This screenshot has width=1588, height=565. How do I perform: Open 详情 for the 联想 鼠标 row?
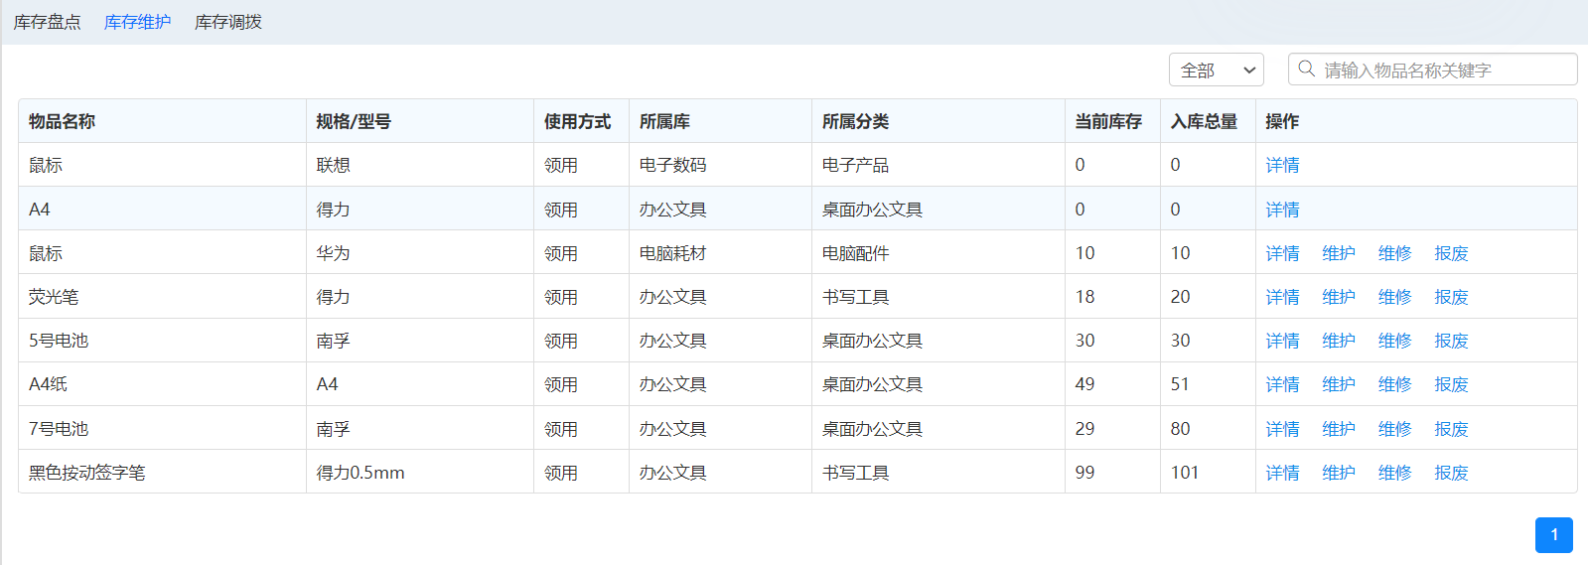point(1282,165)
